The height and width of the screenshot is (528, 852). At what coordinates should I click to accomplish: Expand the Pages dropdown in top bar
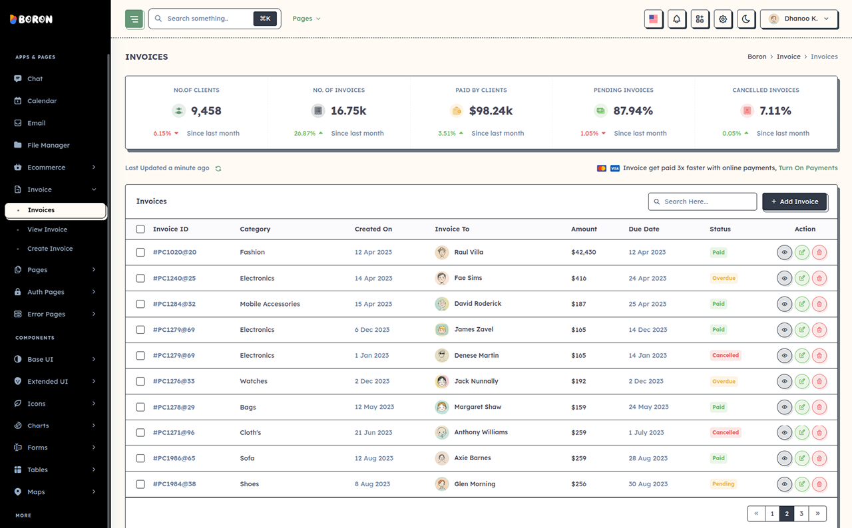[x=306, y=19]
